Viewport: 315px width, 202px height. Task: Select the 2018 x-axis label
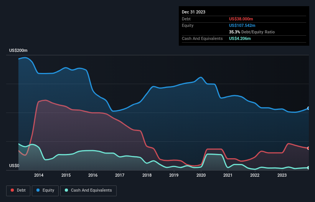pyautogui.click(x=147, y=175)
